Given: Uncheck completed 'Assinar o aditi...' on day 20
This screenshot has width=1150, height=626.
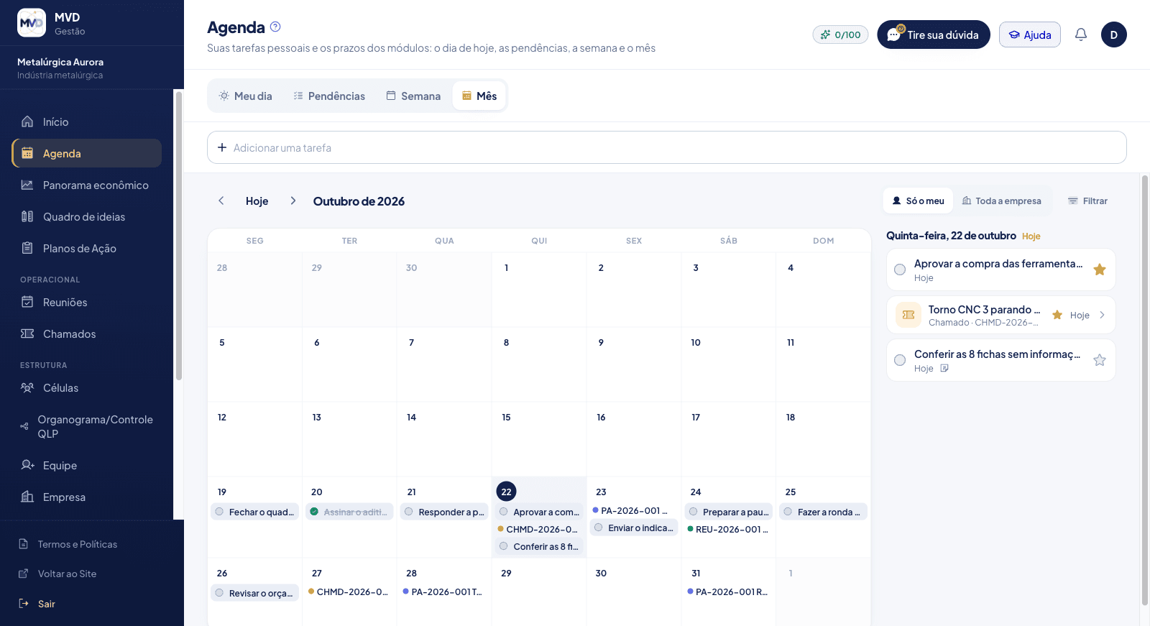Looking at the screenshot, I should pos(314,512).
